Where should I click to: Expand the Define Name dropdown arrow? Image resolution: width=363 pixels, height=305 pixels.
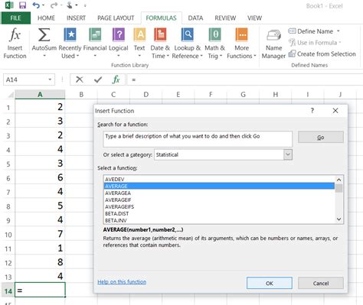click(x=338, y=31)
